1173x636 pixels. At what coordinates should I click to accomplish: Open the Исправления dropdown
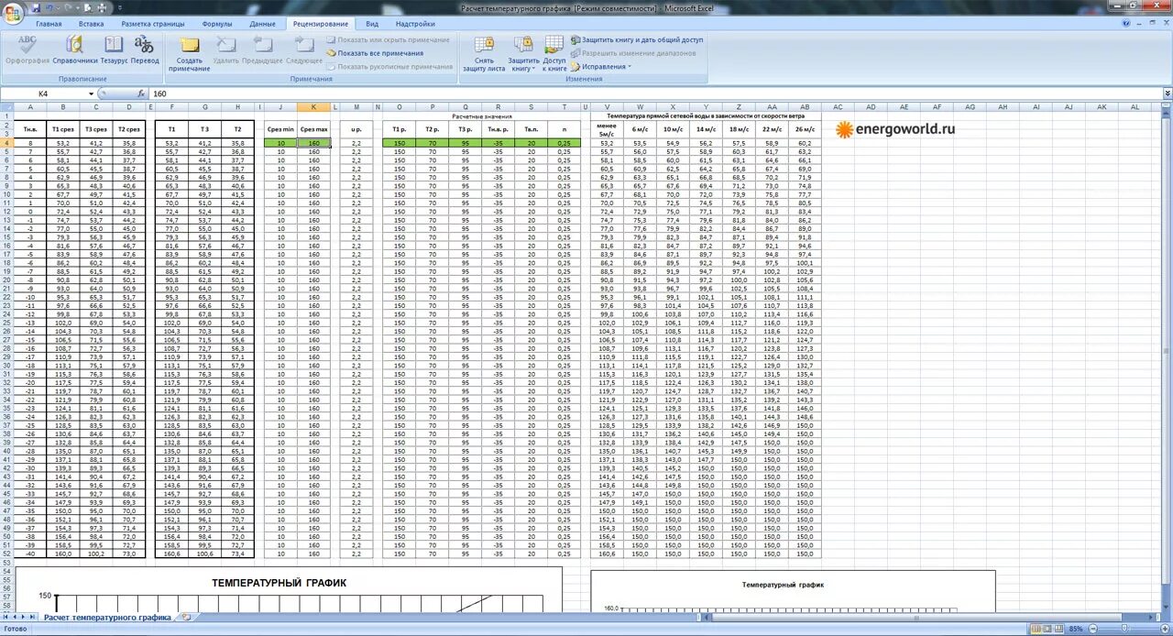599,66
